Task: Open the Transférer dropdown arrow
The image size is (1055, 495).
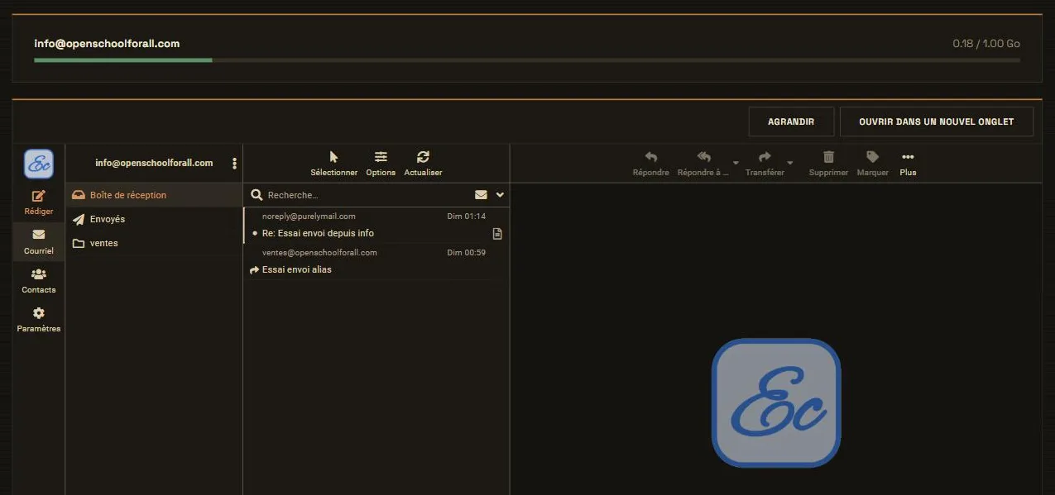Action: point(790,163)
